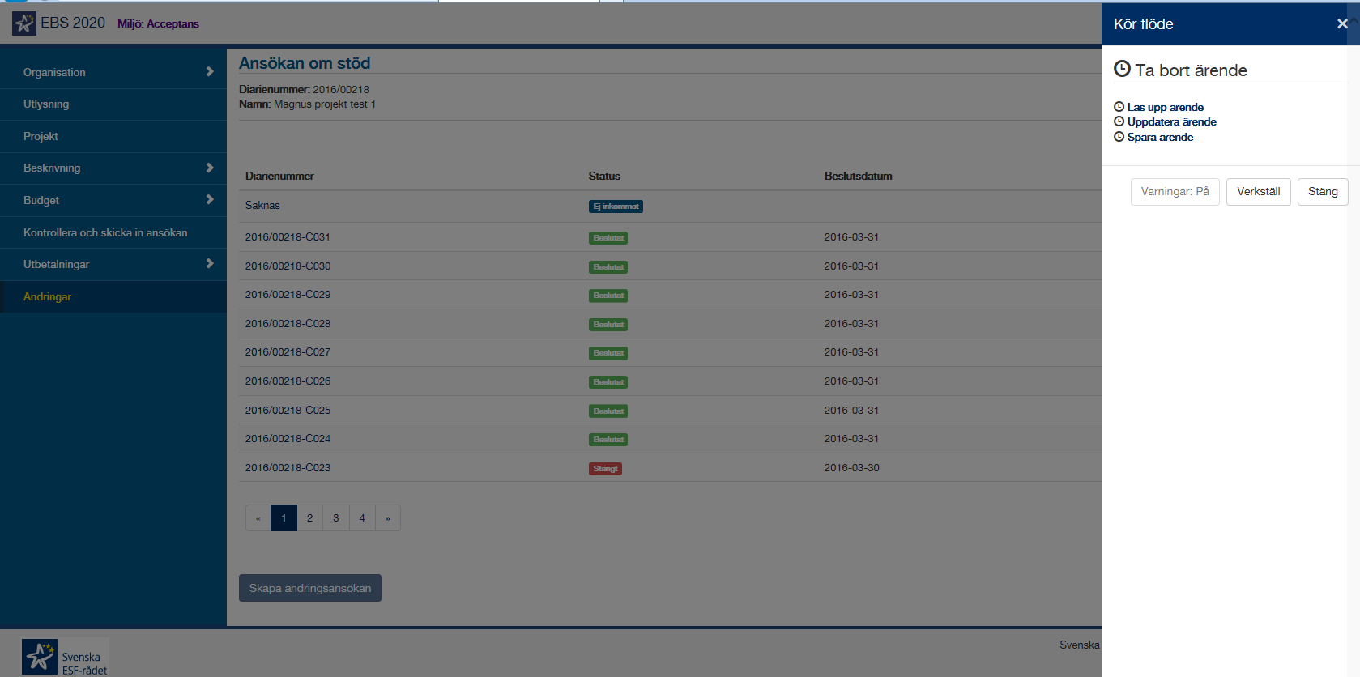1360x677 pixels.
Task: Open Kontrollera och skicka in ansökan
Action: pyautogui.click(x=113, y=232)
